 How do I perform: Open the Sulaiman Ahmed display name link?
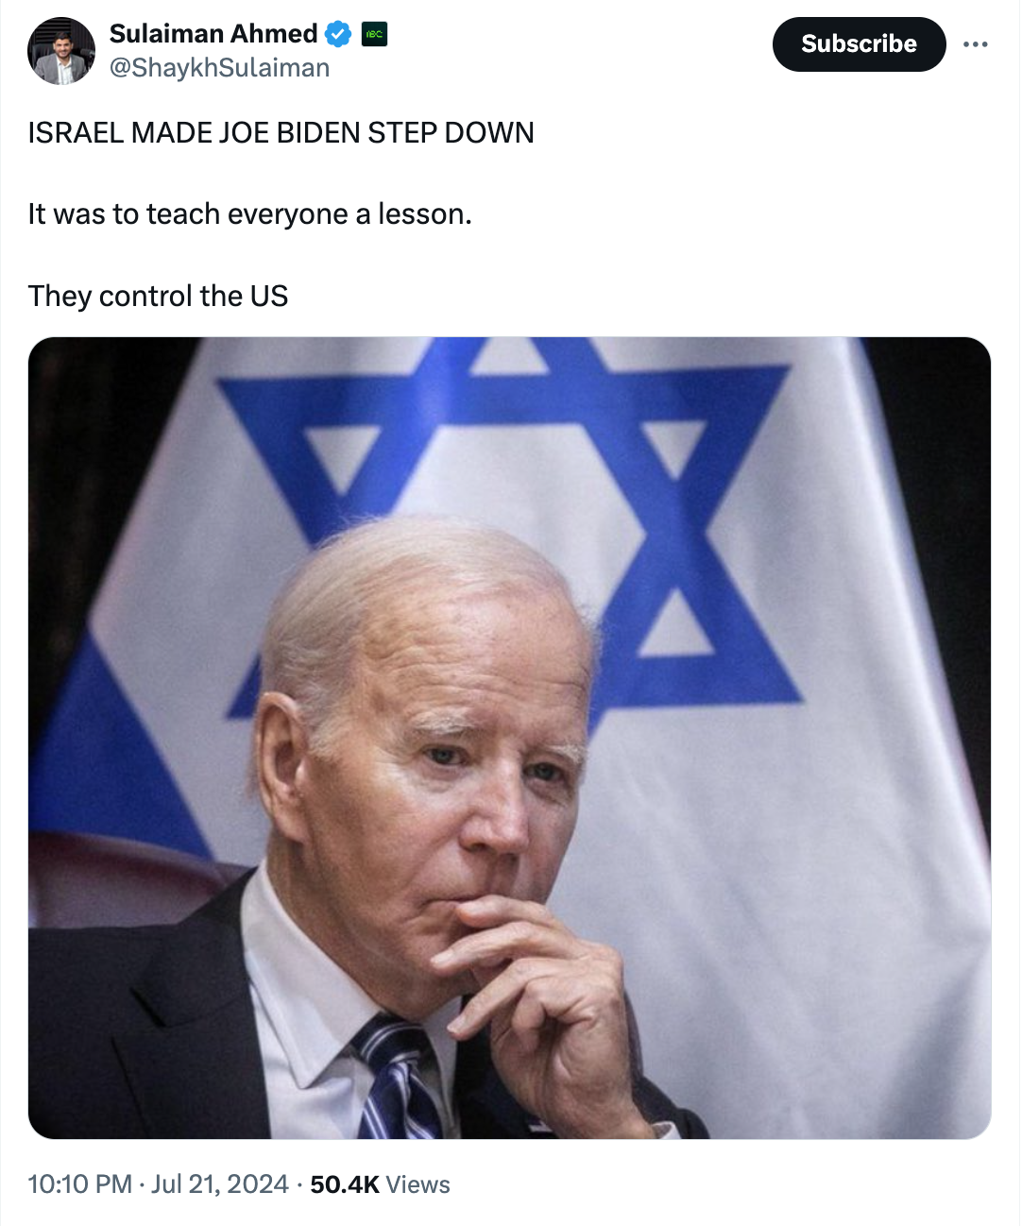coord(213,34)
